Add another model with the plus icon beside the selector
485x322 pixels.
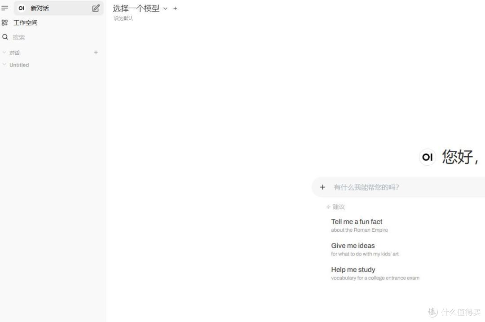tap(175, 8)
